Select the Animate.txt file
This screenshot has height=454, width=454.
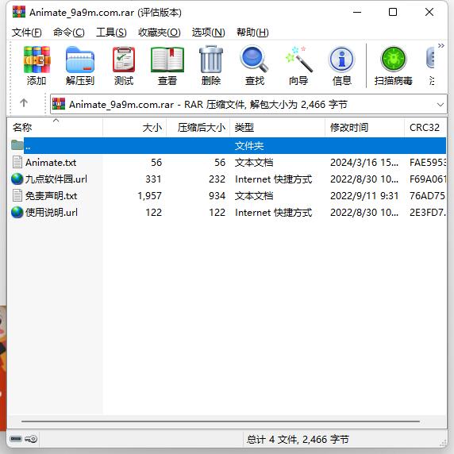pos(51,163)
